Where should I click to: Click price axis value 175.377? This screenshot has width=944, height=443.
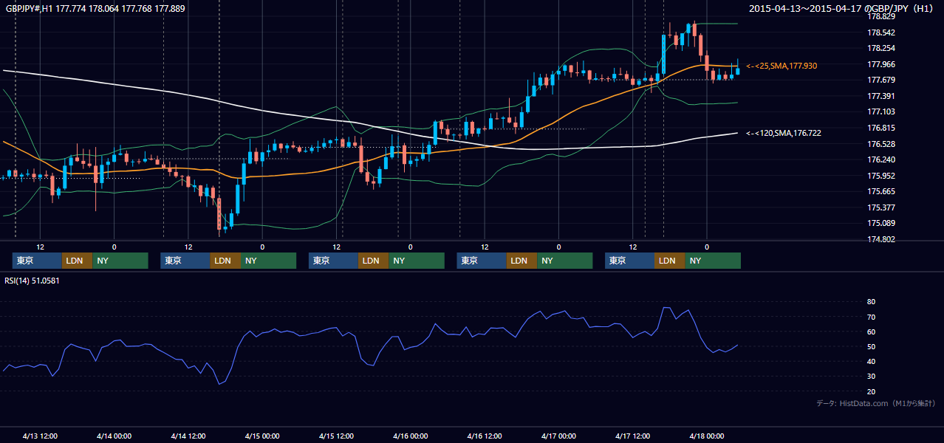[880, 207]
